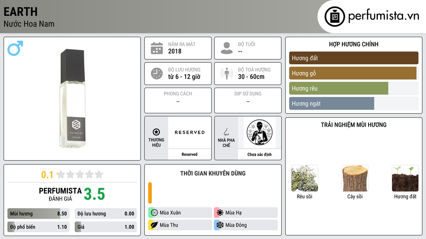Click the Hương gỗ accord bar
This screenshot has width=426, height=239.
click(354, 73)
